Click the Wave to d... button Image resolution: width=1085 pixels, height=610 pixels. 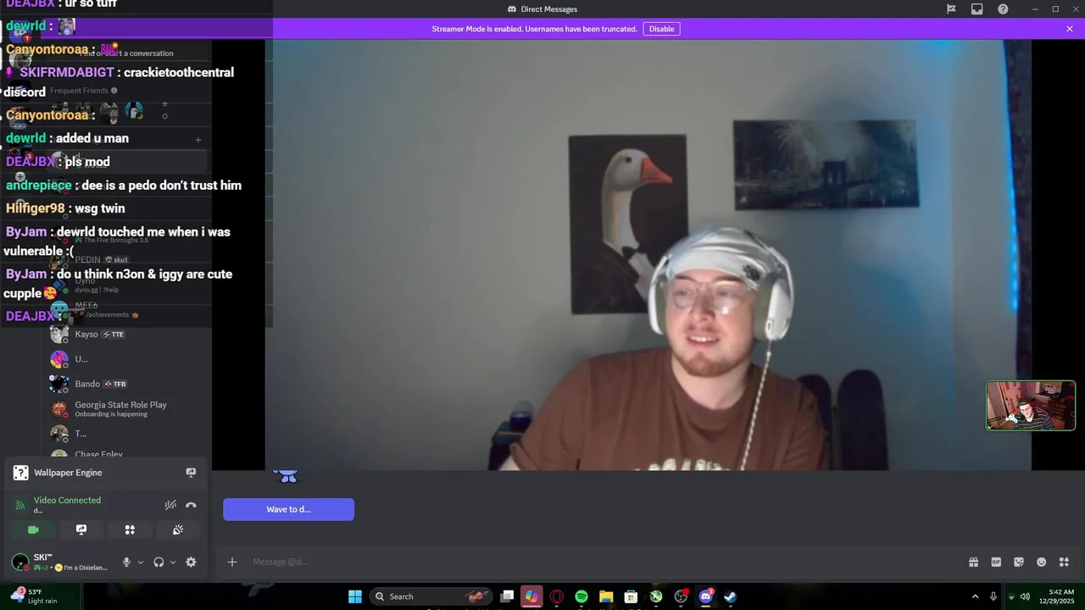[288, 509]
